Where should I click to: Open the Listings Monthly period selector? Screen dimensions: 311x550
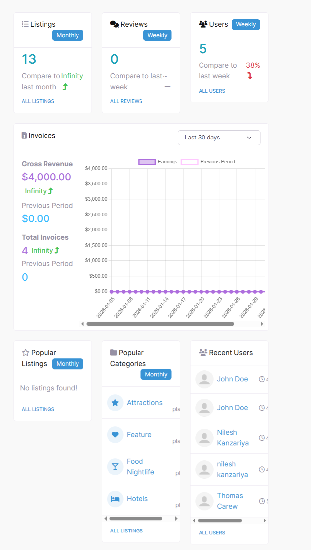[x=68, y=35]
